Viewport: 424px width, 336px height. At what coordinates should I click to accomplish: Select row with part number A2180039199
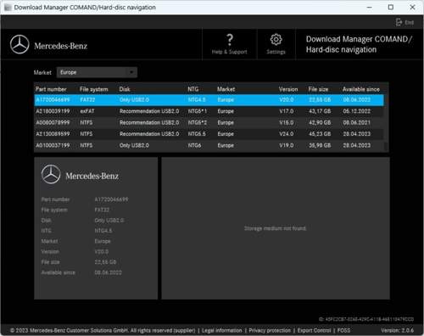point(209,111)
